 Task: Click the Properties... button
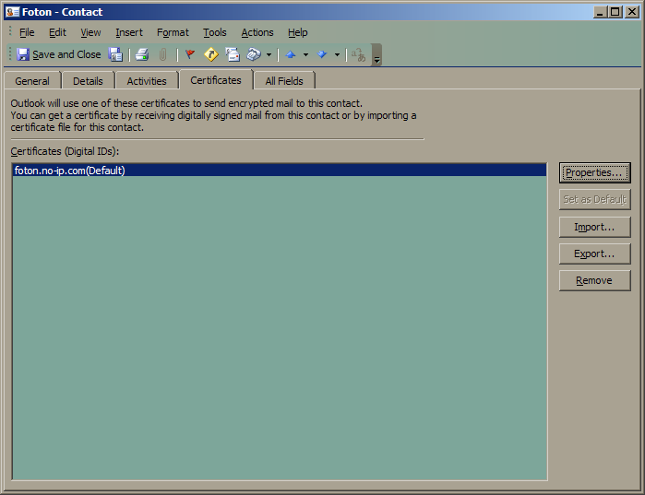594,172
